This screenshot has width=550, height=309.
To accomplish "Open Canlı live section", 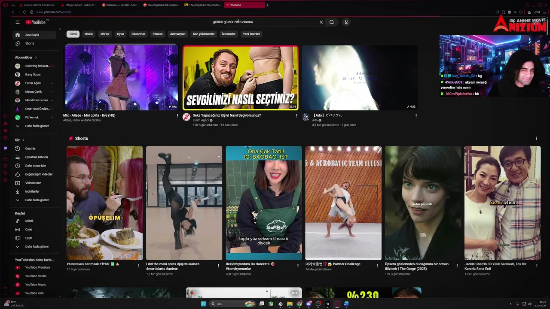I will [x=35, y=229].
